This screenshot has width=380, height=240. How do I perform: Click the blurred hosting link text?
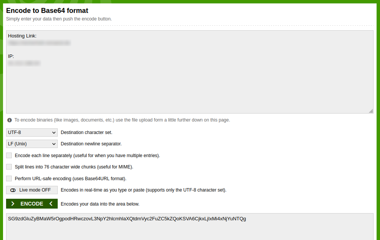[39, 43]
